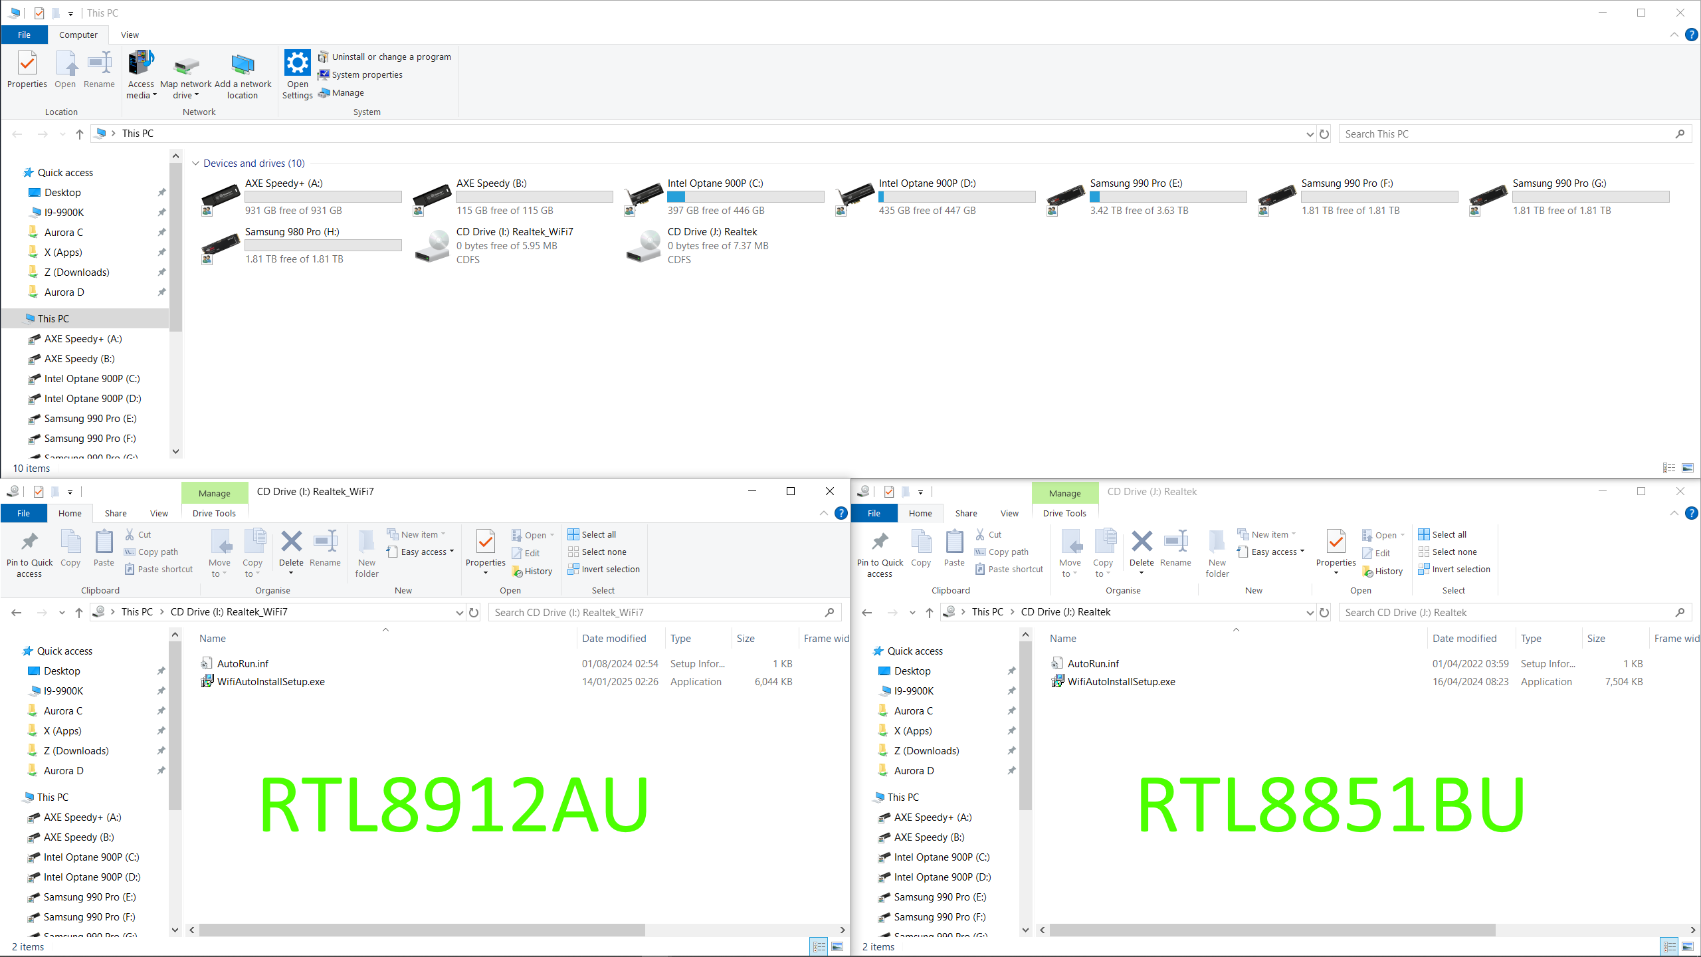Image resolution: width=1701 pixels, height=957 pixels.
Task: Select Samsung 980 Pro (H:) drive tile
Action: (302, 245)
